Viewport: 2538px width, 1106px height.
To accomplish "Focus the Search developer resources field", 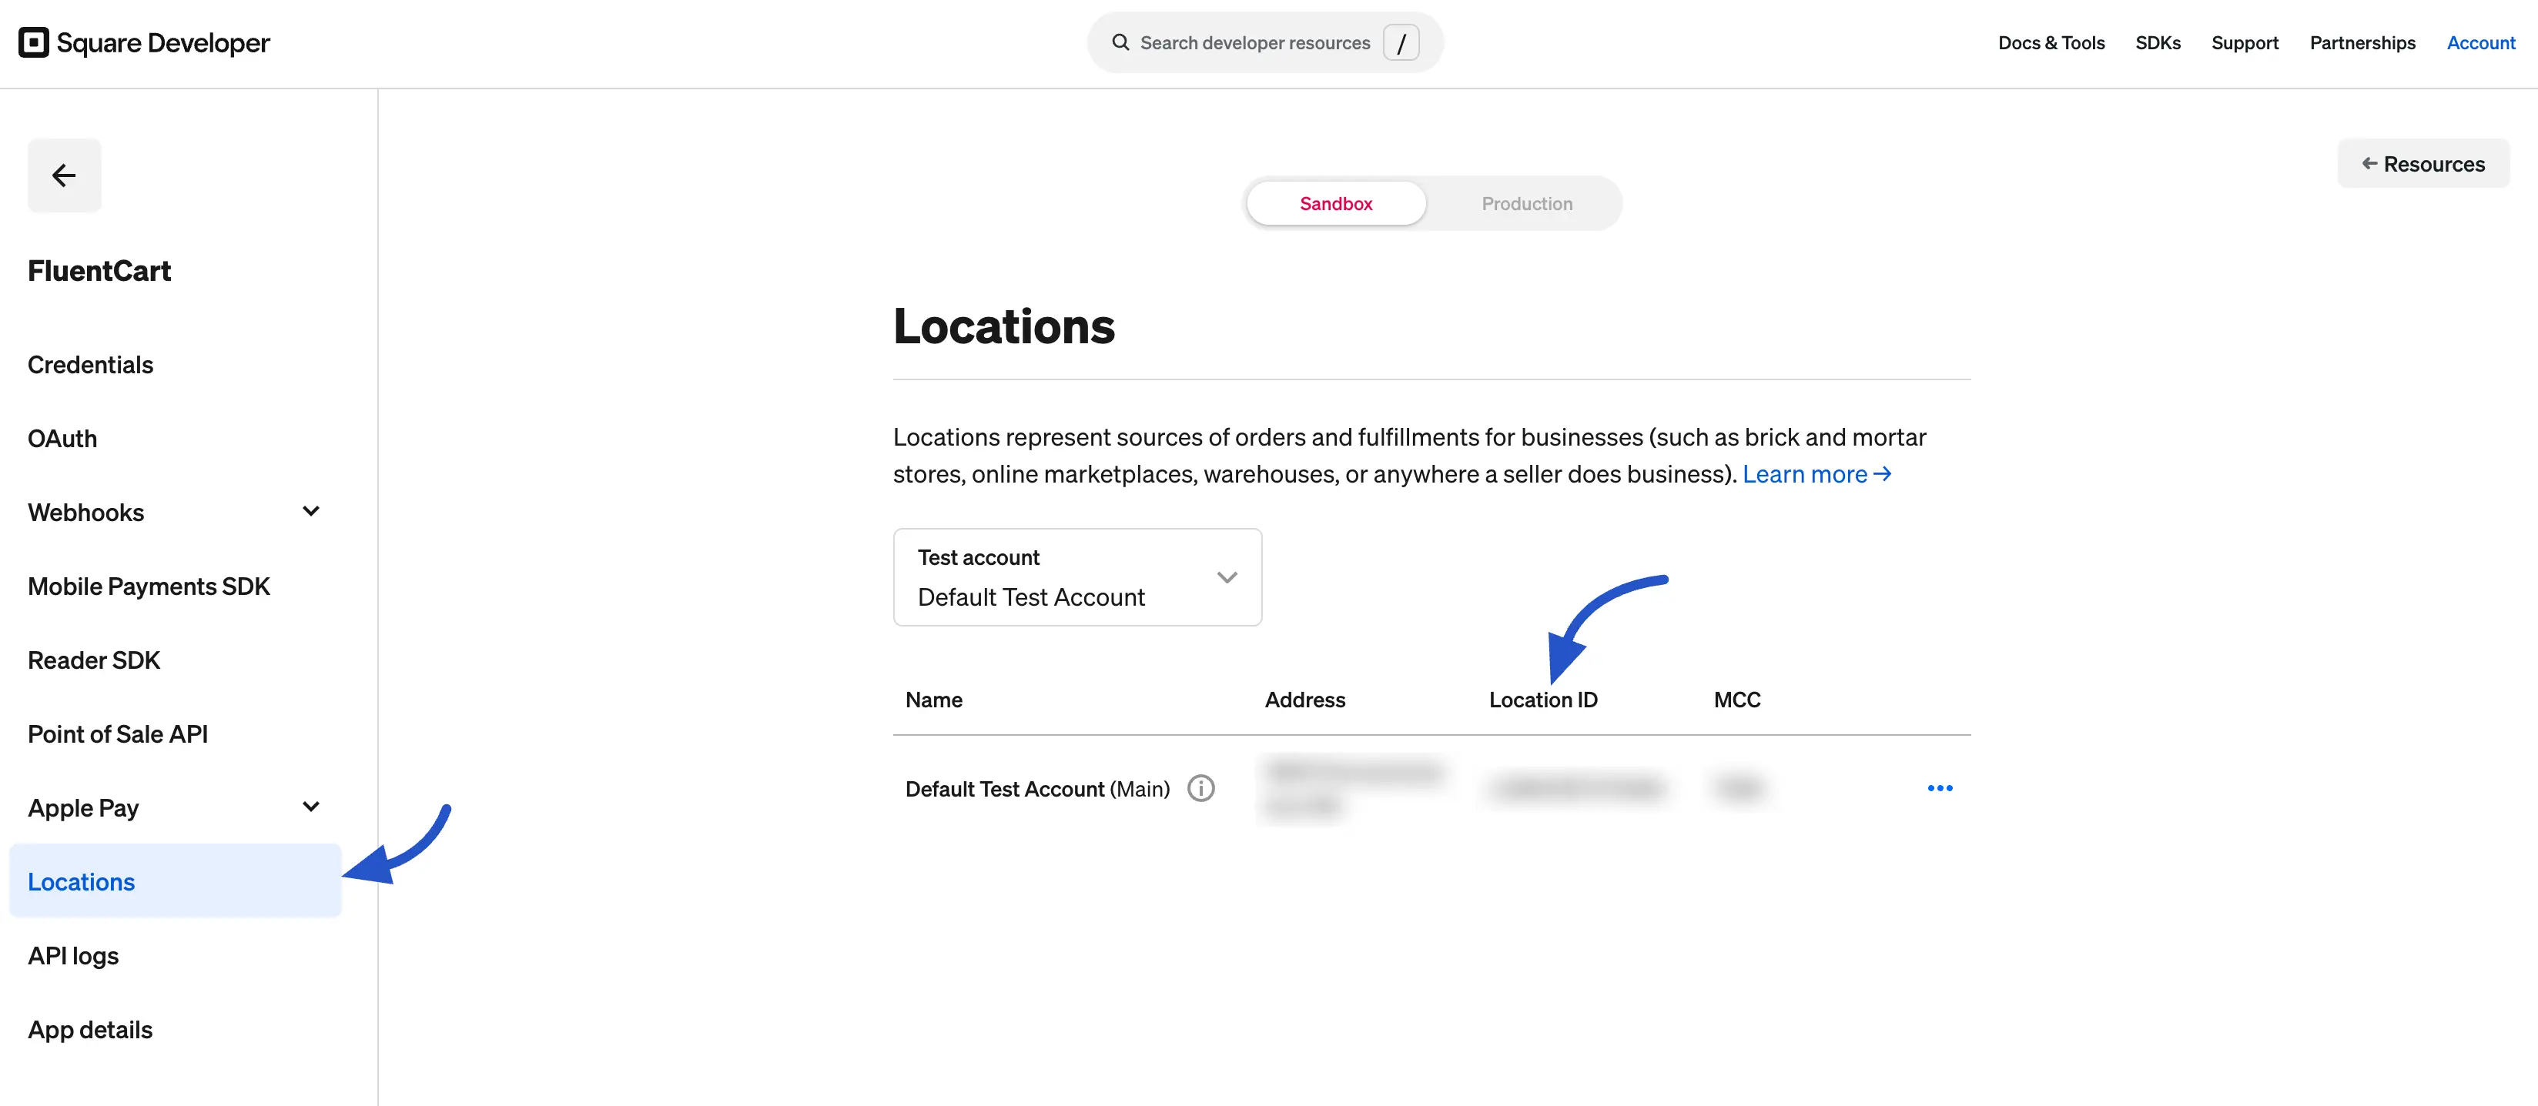I will [1265, 42].
